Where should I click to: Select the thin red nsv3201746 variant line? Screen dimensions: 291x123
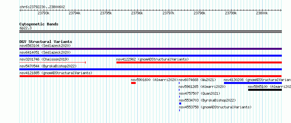pos(52,62)
